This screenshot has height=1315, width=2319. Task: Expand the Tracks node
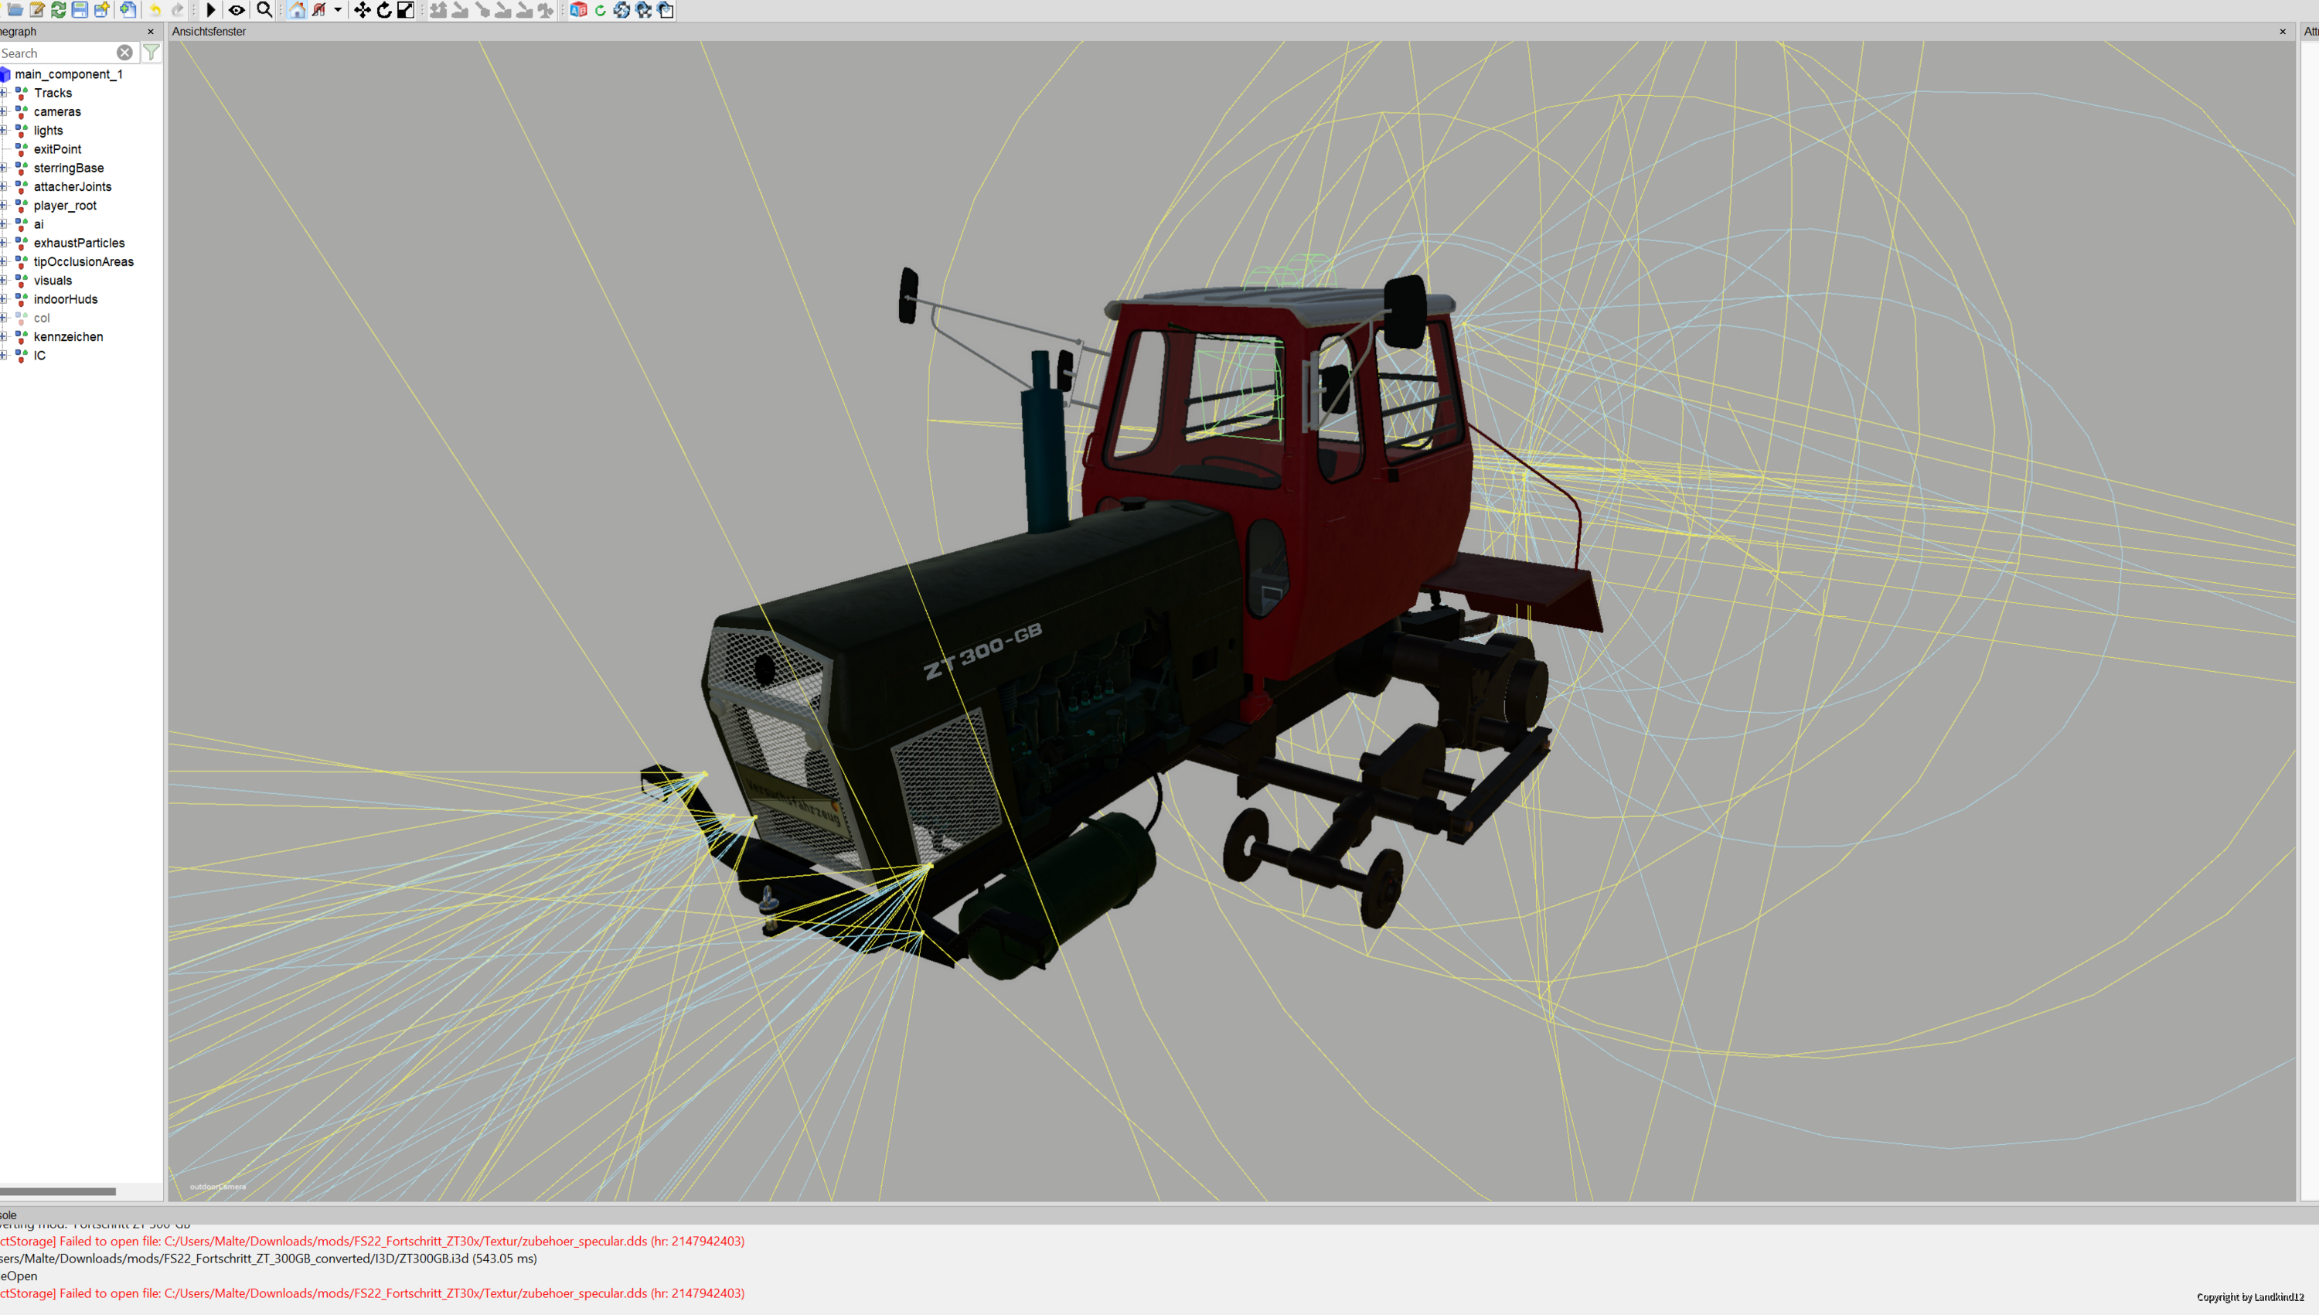(4, 93)
